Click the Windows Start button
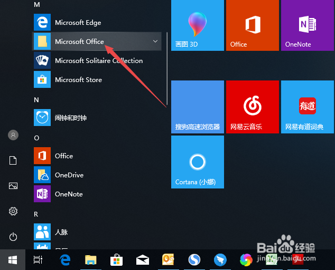The height and width of the screenshot is (270, 335). [x=13, y=260]
